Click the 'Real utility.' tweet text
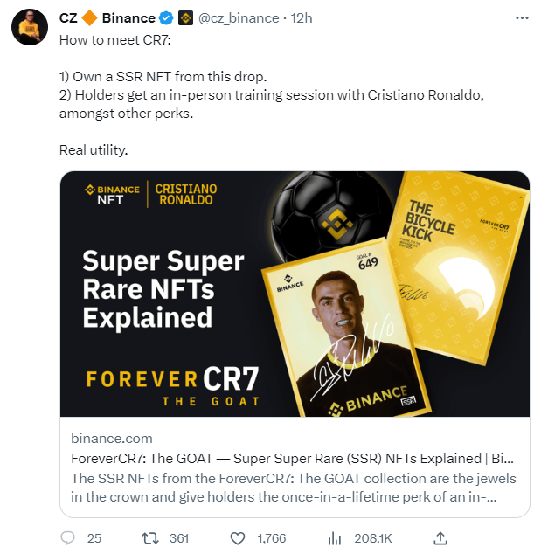 (x=94, y=150)
